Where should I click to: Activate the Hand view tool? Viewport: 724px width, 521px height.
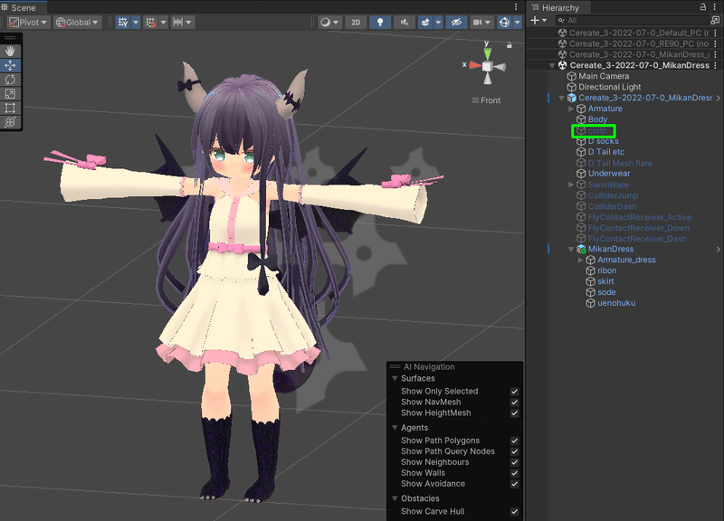[x=10, y=51]
